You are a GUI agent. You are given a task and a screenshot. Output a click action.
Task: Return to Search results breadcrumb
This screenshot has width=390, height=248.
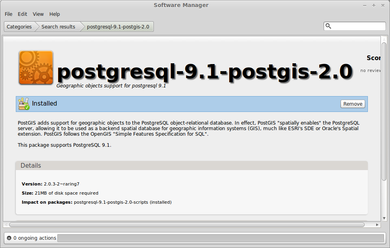pos(58,27)
